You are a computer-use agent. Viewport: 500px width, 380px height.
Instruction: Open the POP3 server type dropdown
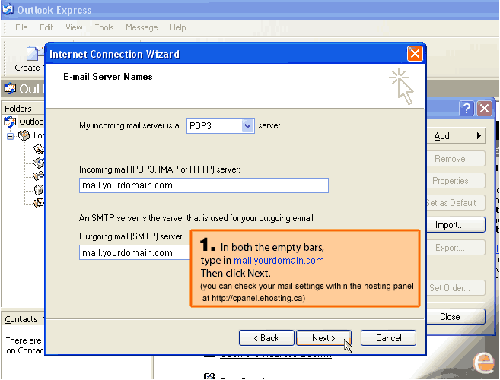click(248, 126)
